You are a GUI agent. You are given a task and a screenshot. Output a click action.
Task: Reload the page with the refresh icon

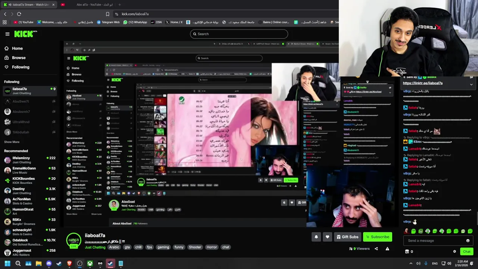tap(19, 14)
